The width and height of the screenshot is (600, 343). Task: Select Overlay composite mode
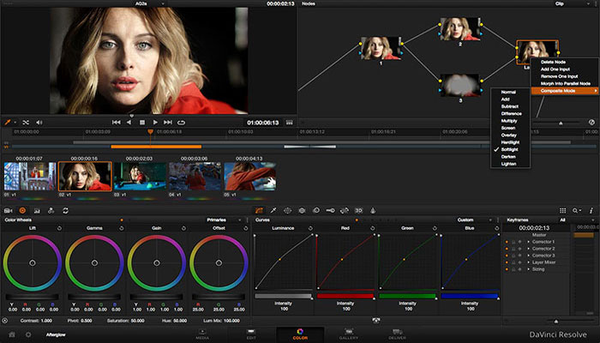coord(510,135)
